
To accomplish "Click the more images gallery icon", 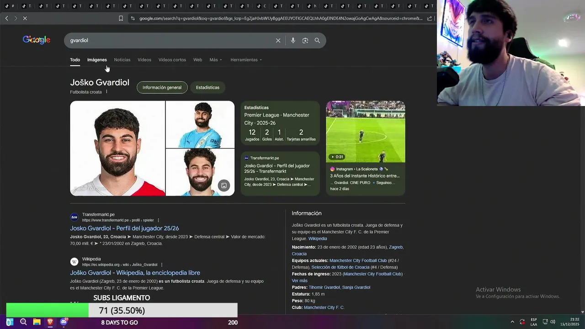I will (224, 186).
